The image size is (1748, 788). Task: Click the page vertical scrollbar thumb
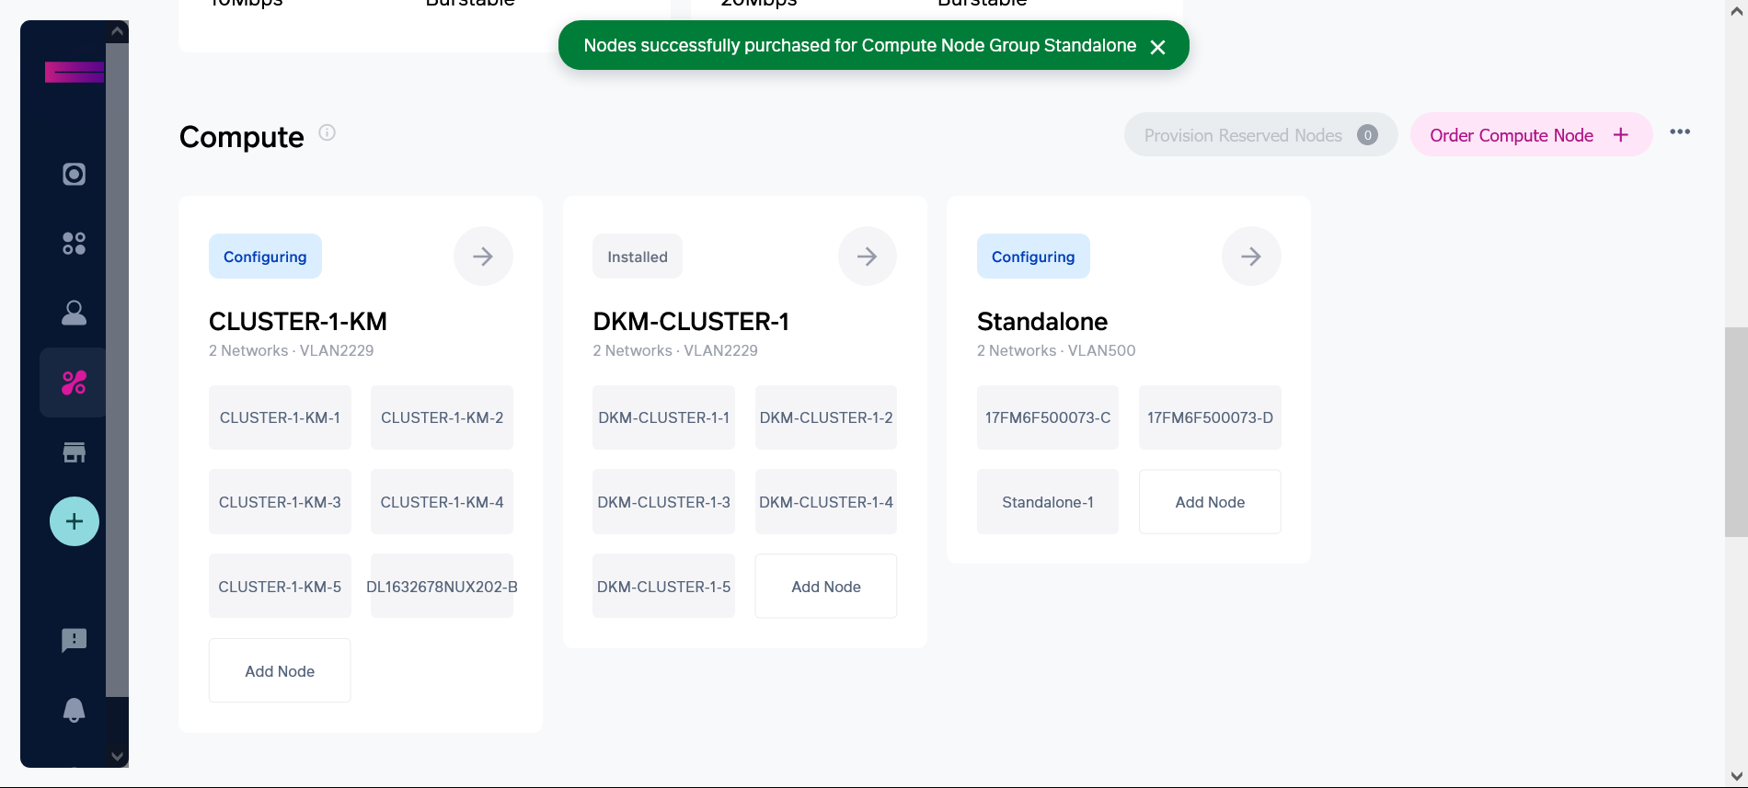pyautogui.click(x=1736, y=432)
